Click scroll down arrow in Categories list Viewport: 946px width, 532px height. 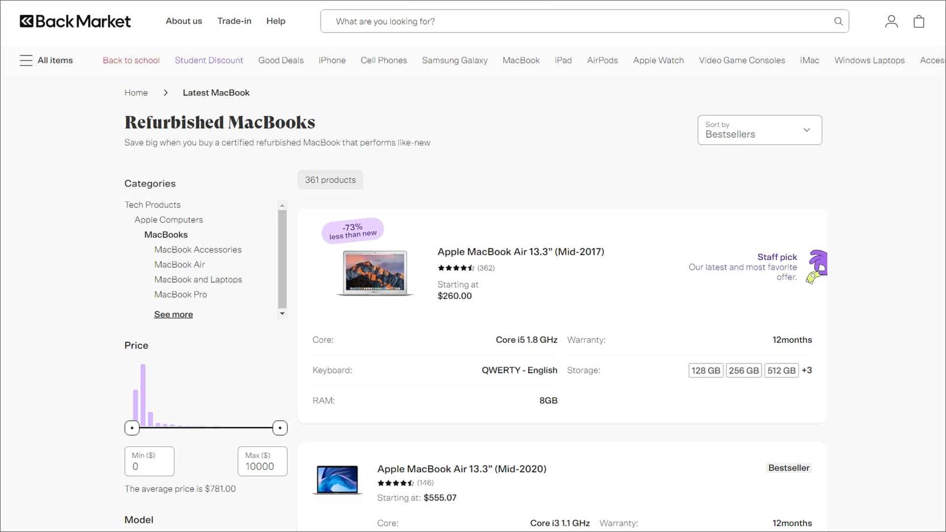[282, 314]
